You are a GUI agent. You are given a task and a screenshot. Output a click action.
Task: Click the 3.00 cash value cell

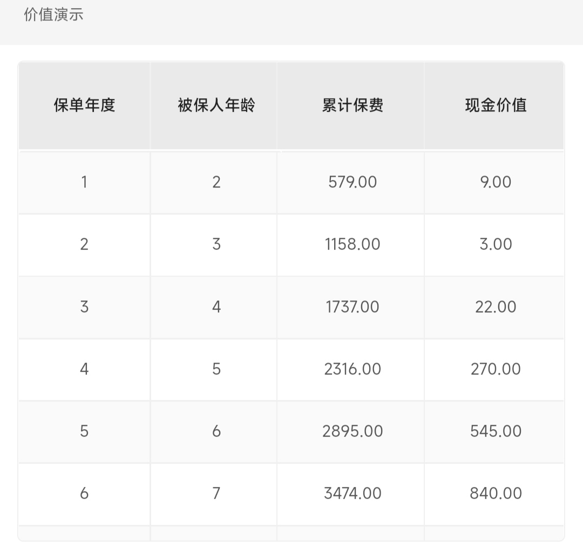point(496,245)
